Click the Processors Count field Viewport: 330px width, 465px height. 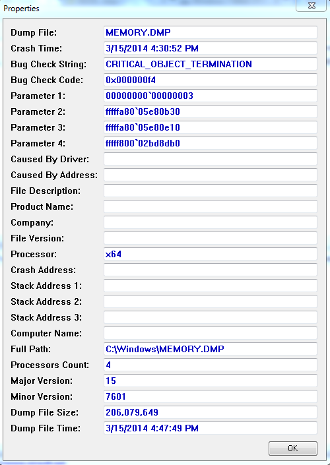tap(211, 365)
